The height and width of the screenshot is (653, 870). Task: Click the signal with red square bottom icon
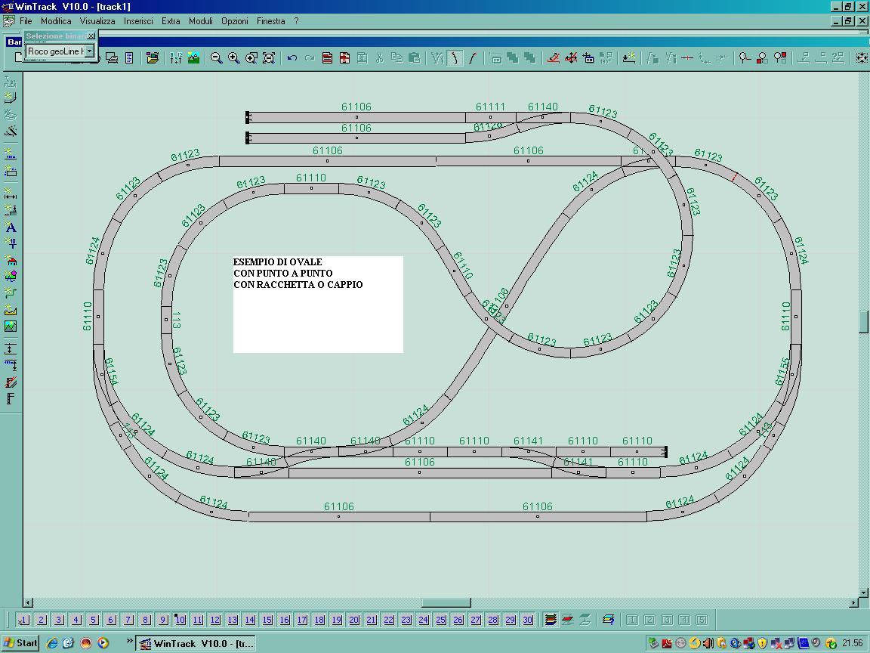(x=762, y=57)
